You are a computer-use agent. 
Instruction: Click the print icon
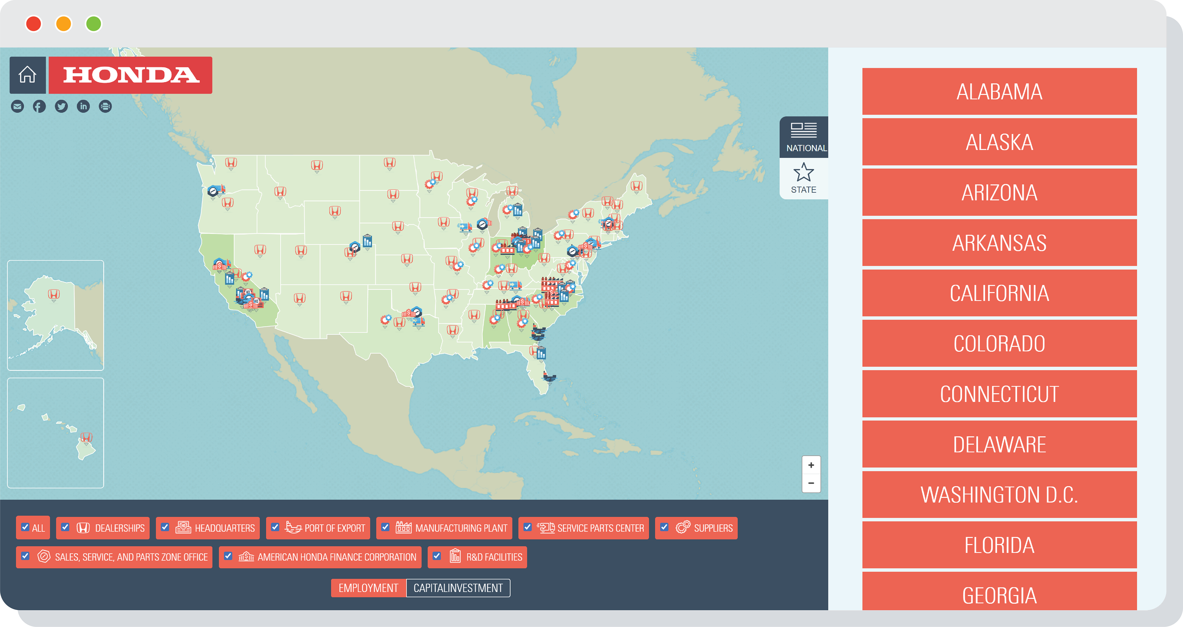pos(105,107)
